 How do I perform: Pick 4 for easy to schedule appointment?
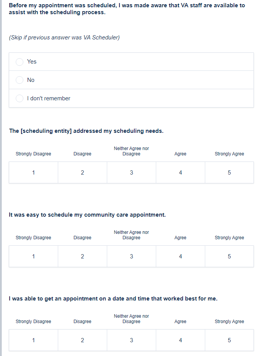tap(180, 256)
